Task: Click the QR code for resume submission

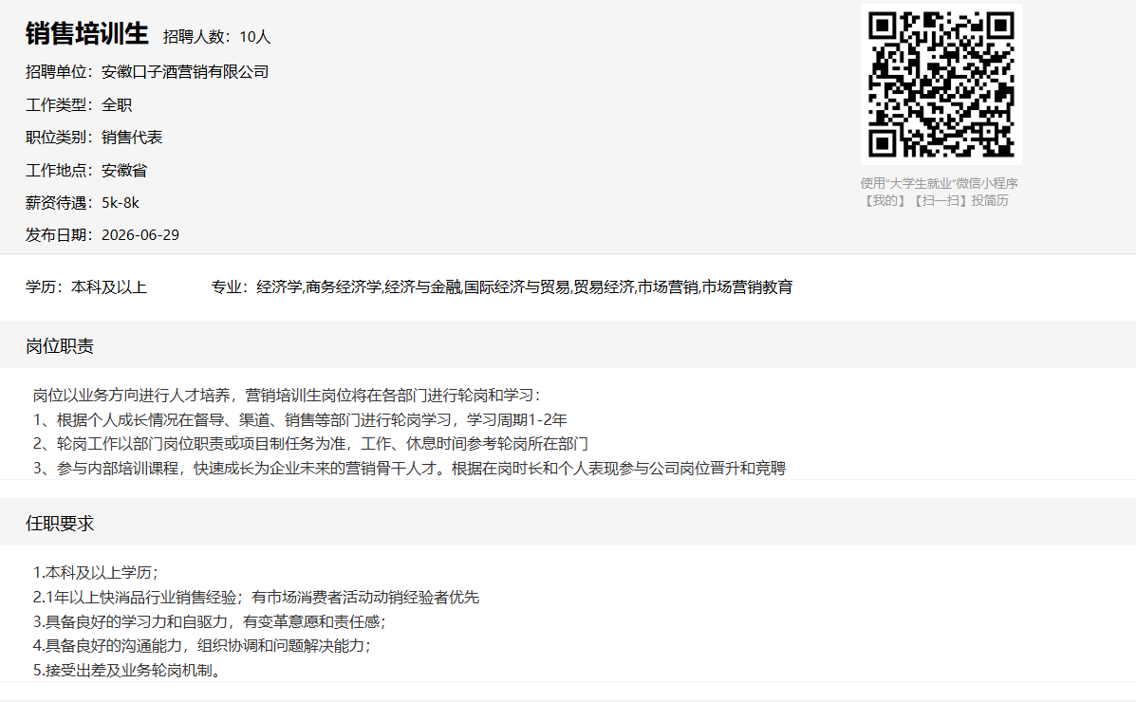Action: coord(941,84)
